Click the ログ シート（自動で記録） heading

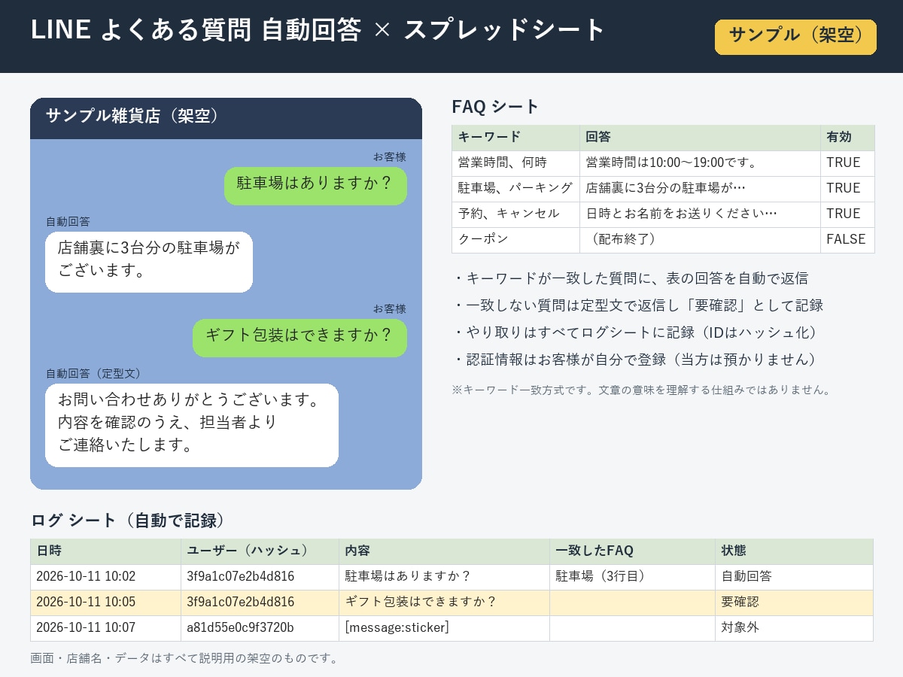coord(128,521)
